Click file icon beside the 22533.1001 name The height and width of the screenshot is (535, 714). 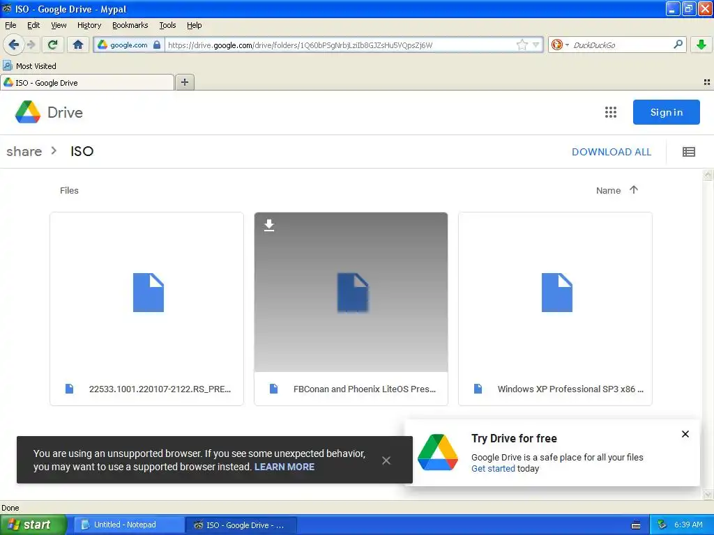point(69,389)
